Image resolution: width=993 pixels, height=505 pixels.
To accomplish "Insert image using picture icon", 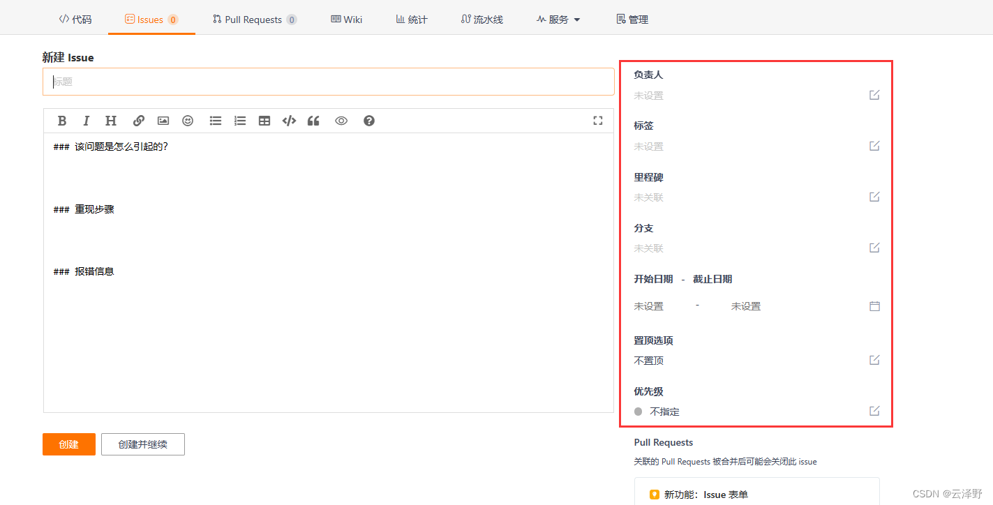I will pyautogui.click(x=163, y=121).
